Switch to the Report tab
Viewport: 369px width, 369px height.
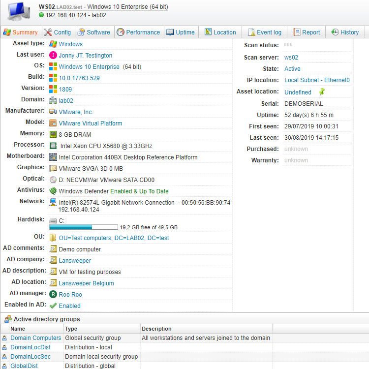(307, 32)
